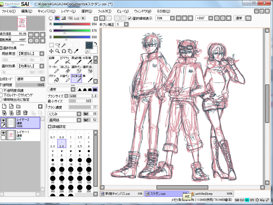This screenshot has height=205, width=273.
Task: Select the rectangular selection tool
Action: [x=51, y=45]
